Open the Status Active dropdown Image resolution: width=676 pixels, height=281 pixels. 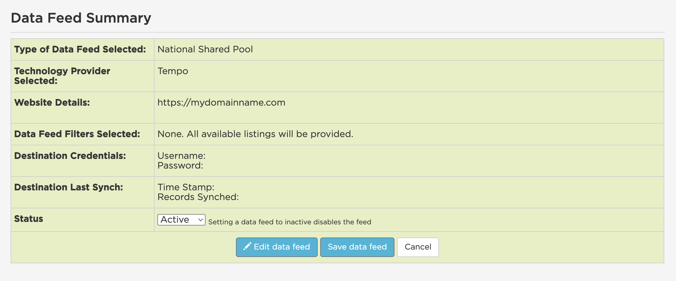pos(181,220)
